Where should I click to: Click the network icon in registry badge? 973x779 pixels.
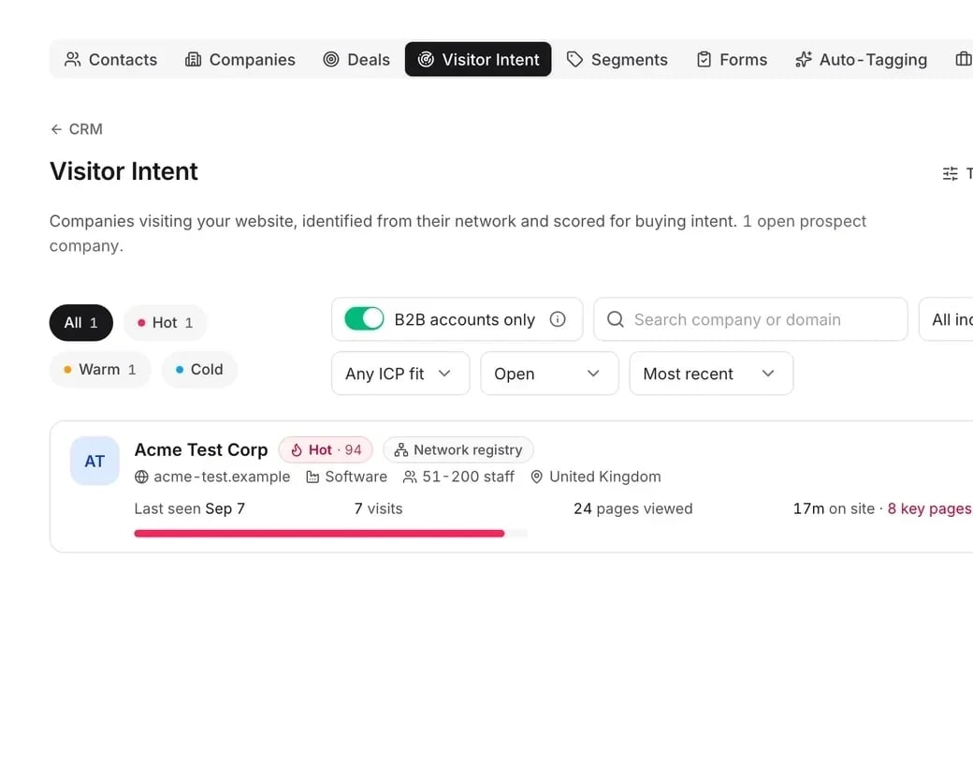[400, 449]
